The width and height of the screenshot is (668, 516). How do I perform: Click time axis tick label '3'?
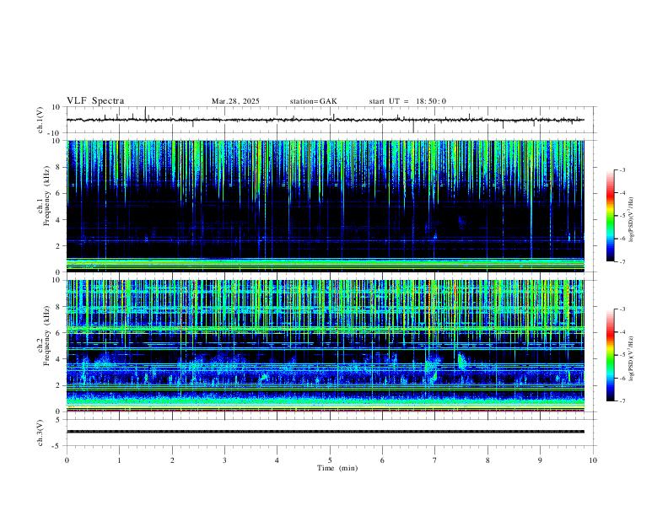click(224, 460)
